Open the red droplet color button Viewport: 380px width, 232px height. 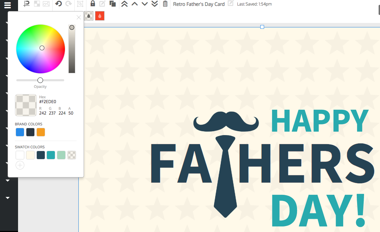[100, 16]
